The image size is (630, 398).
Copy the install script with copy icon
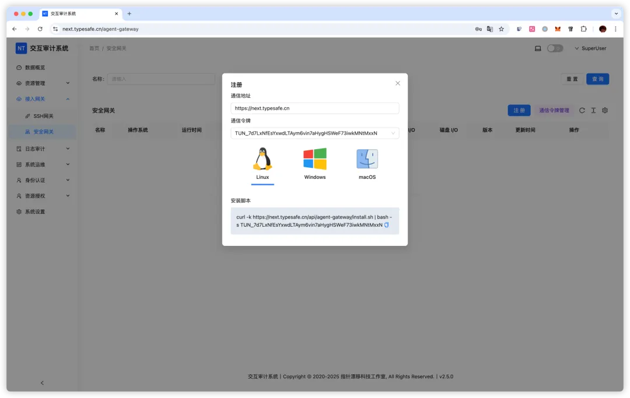(387, 225)
